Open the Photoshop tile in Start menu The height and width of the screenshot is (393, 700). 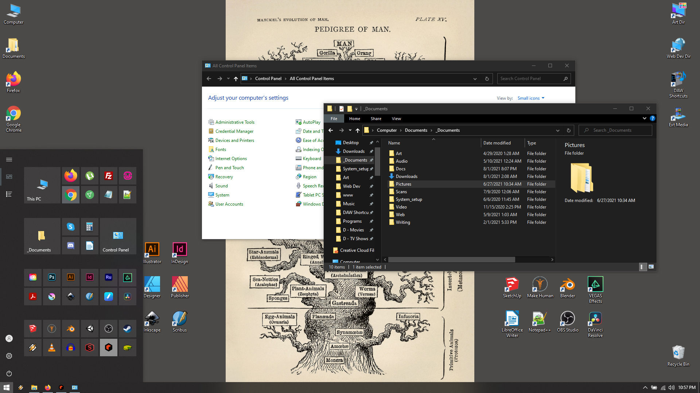coord(52,277)
